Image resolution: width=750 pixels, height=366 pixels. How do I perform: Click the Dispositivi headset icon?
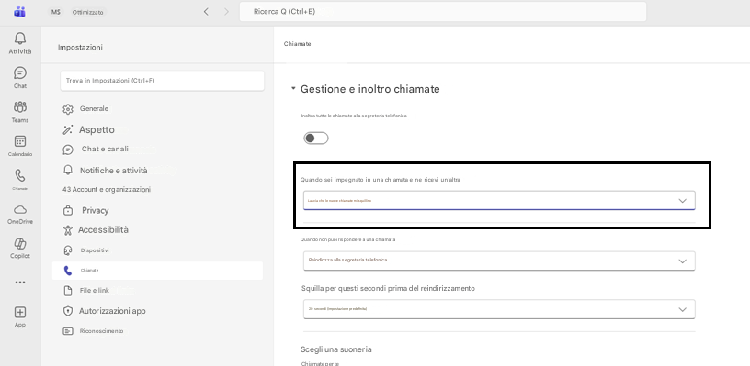pyautogui.click(x=68, y=250)
